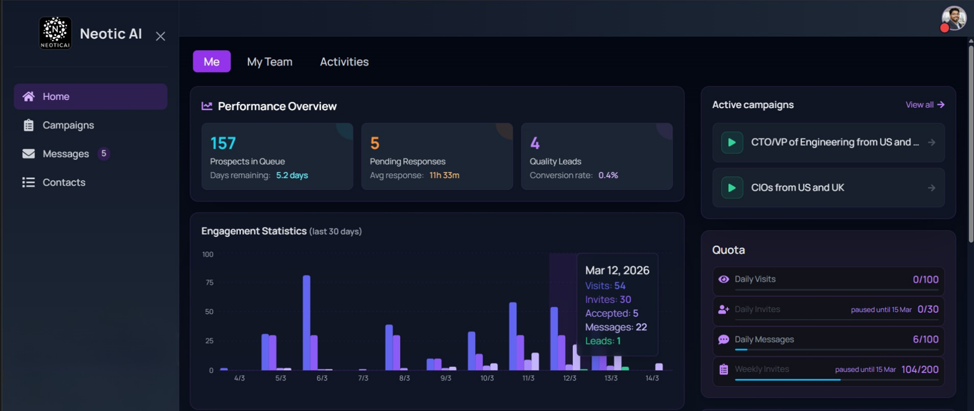Switch to the My Team tab

[x=270, y=61]
